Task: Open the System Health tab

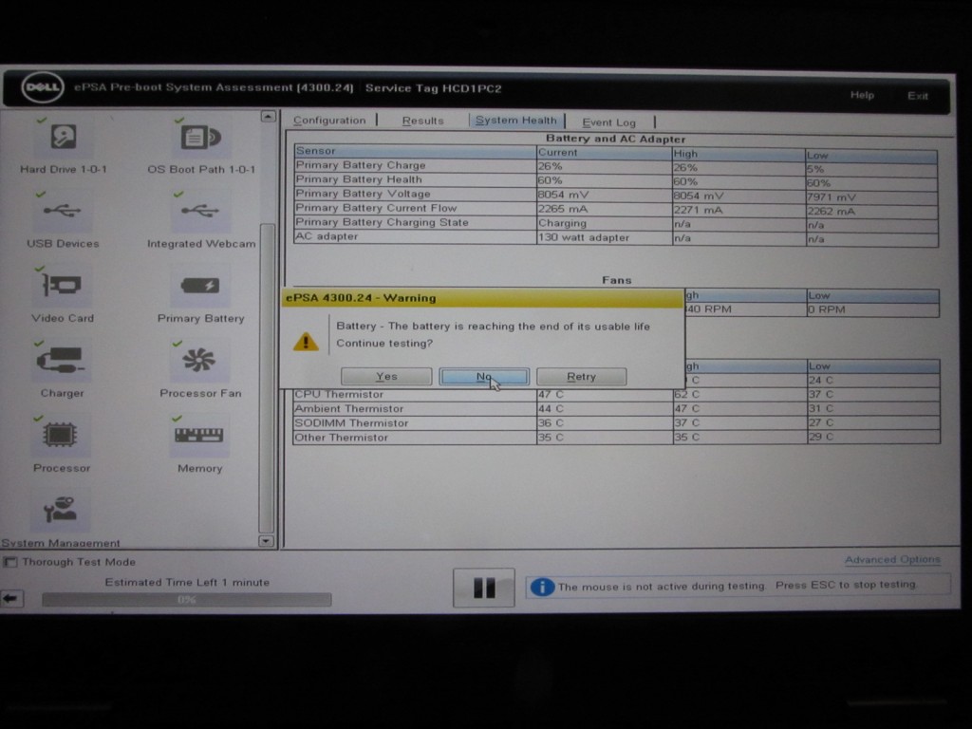Action: [x=515, y=121]
